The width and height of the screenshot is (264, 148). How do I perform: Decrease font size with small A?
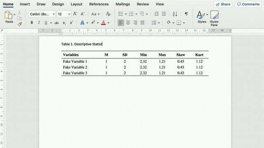click(x=82, y=14)
